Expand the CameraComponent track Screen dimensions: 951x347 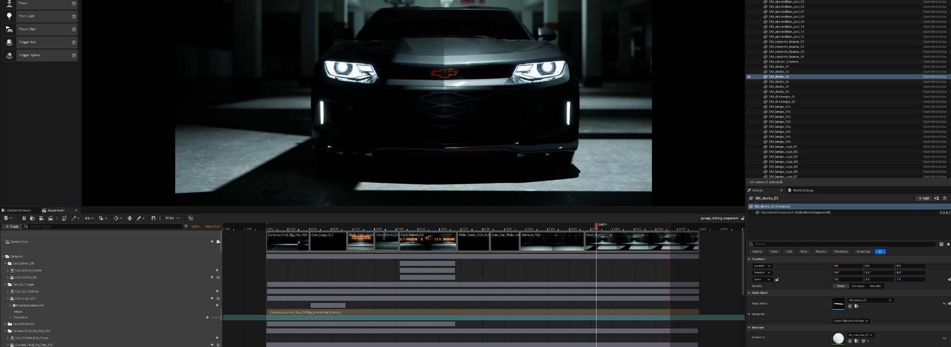pyautogui.click(x=10, y=305)
